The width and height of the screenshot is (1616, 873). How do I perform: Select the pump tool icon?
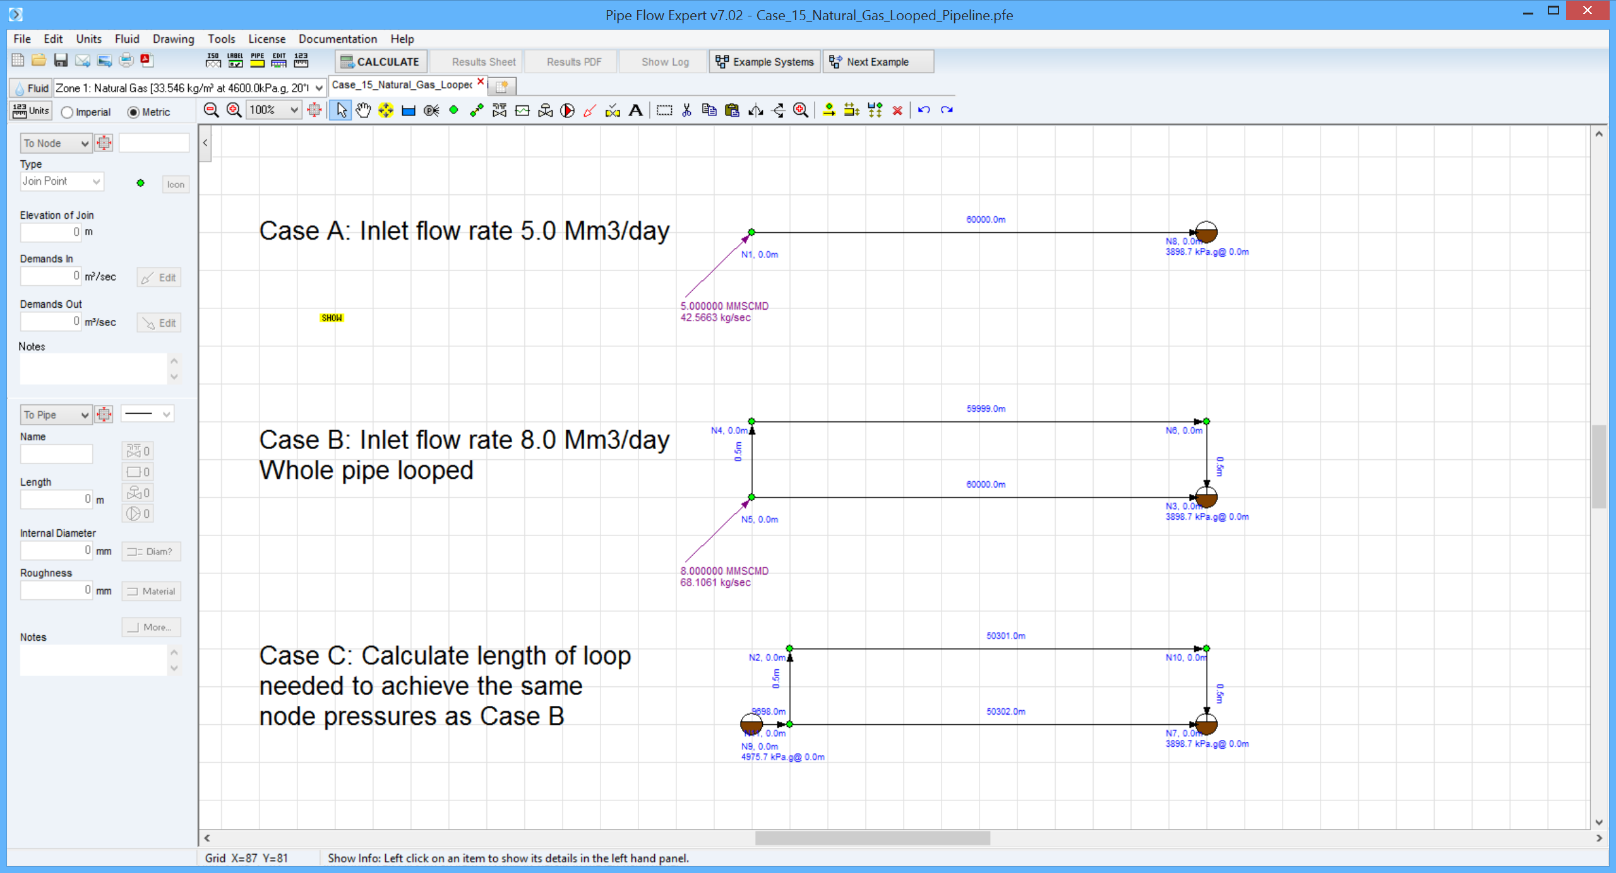click(568, 110)
